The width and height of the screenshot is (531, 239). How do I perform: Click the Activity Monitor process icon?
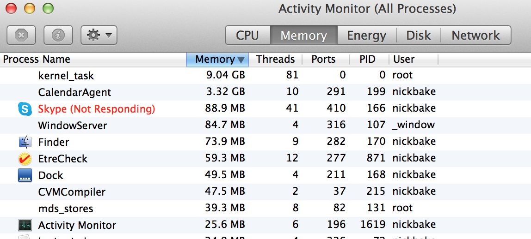click(25, 225)
